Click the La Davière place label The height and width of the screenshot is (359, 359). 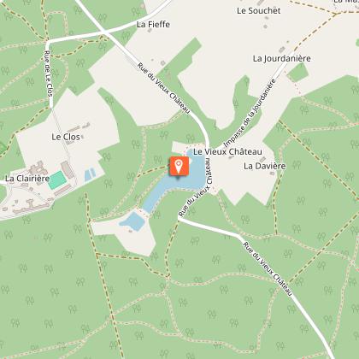(265, 166)
